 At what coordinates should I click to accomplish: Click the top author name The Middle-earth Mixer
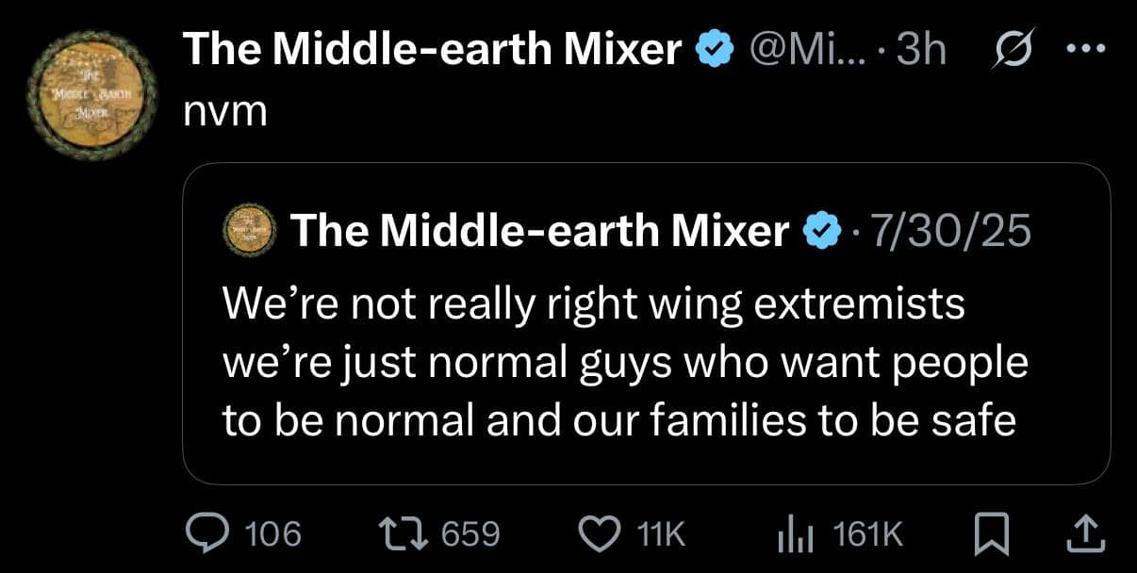click(x=432, y=49)
